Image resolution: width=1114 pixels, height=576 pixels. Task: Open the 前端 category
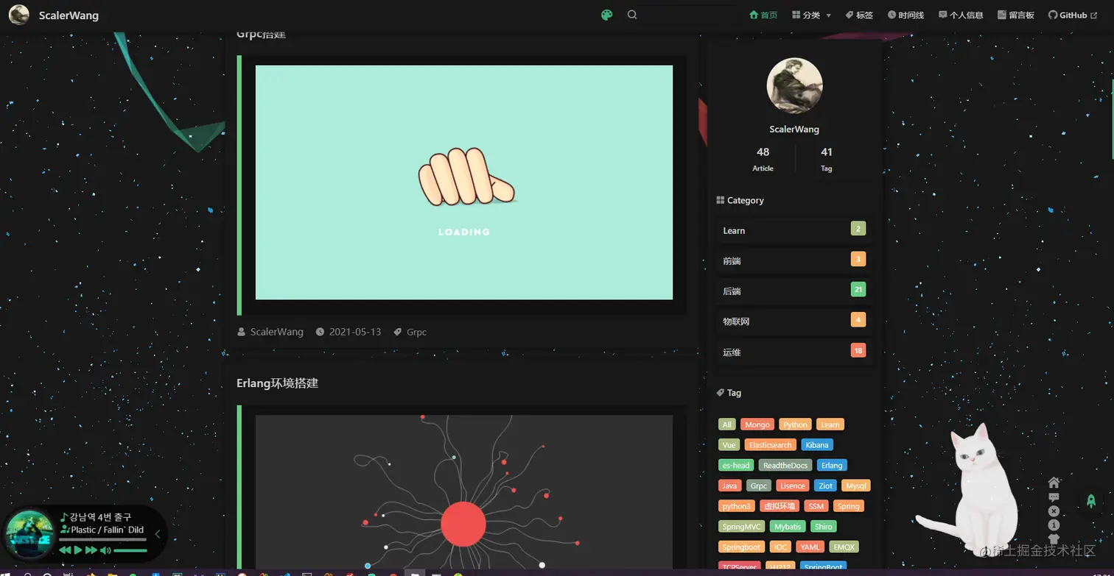pos(794,260)
